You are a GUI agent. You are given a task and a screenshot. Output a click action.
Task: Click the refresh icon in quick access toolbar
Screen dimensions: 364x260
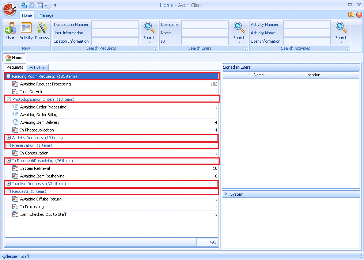tap(24, 5)
